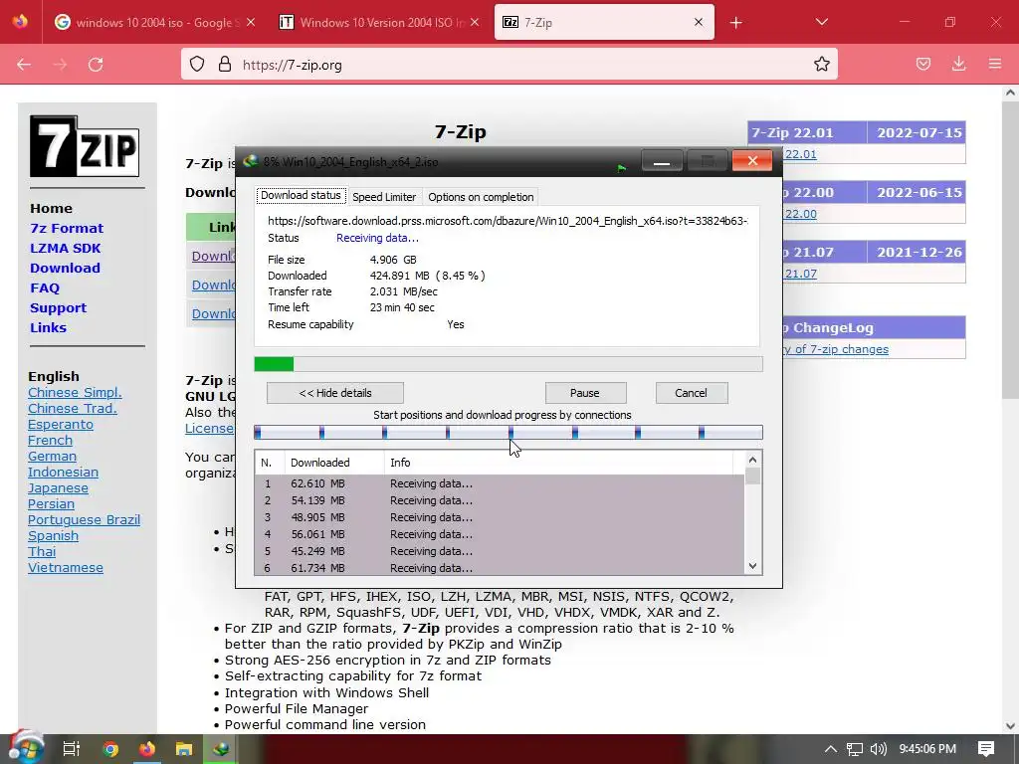Screen dimensions: 1019x764
Task: Click the Firefox forward arrow
Action: tap(60, 65)
